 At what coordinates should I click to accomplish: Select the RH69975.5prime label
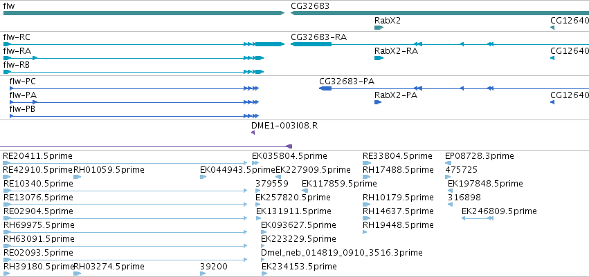point(39,225)
